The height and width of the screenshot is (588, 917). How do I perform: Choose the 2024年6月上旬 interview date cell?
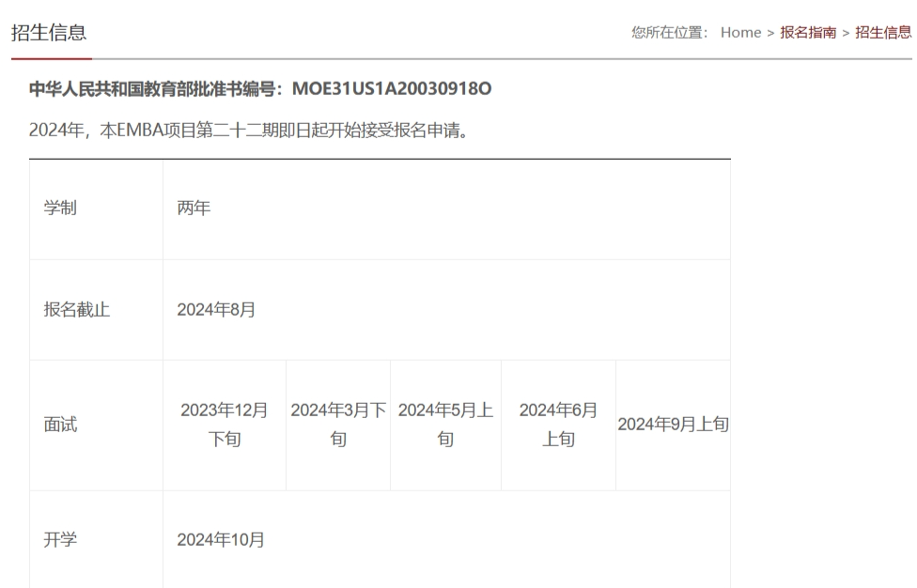pyautogui.click(x=558, y=426)
